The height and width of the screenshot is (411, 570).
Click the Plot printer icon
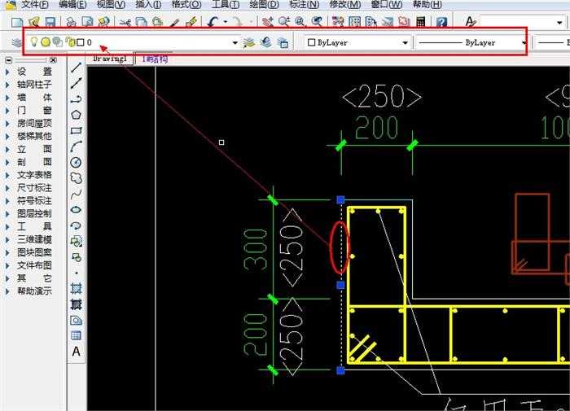click(x=71, y=23)
